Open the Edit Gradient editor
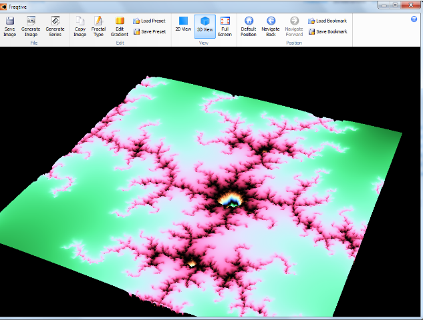This screenshot has width=423, height=320. pos(120,26)
